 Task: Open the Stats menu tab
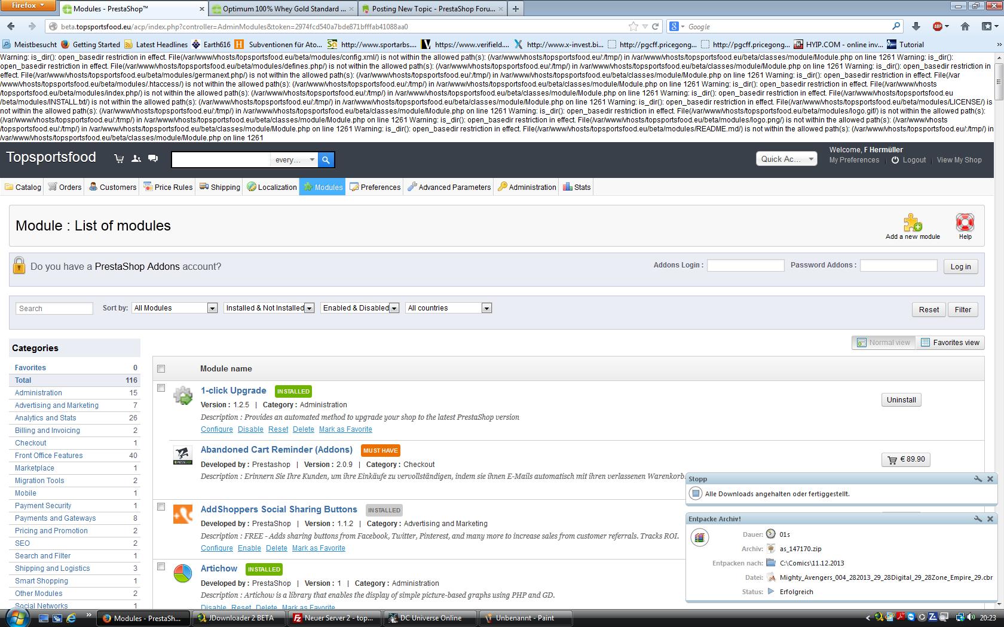(x=577, y=187)
